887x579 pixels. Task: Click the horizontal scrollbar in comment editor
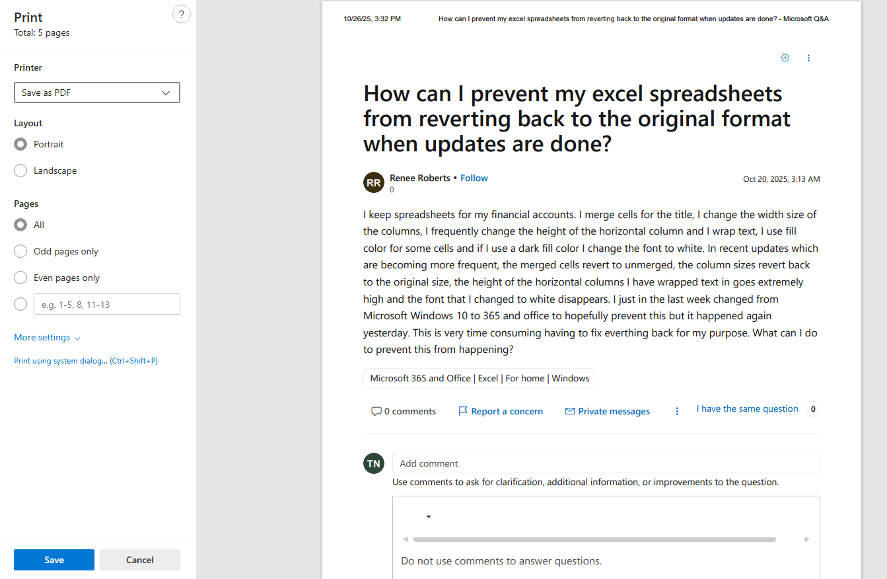point(594,539)
